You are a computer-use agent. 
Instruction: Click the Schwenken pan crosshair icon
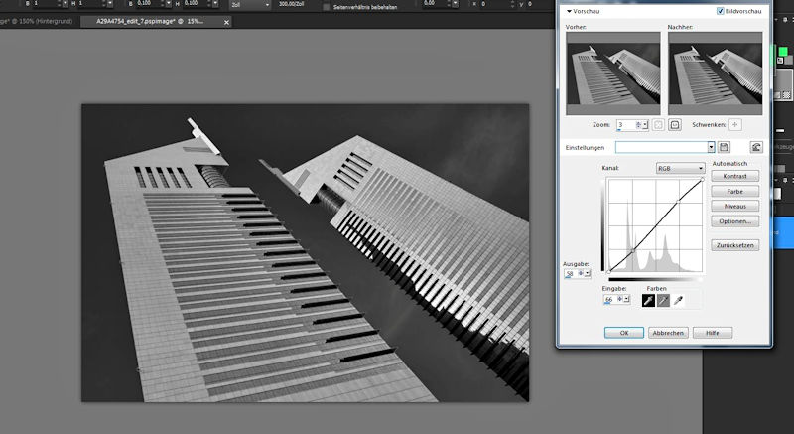(x=735, y=124)
